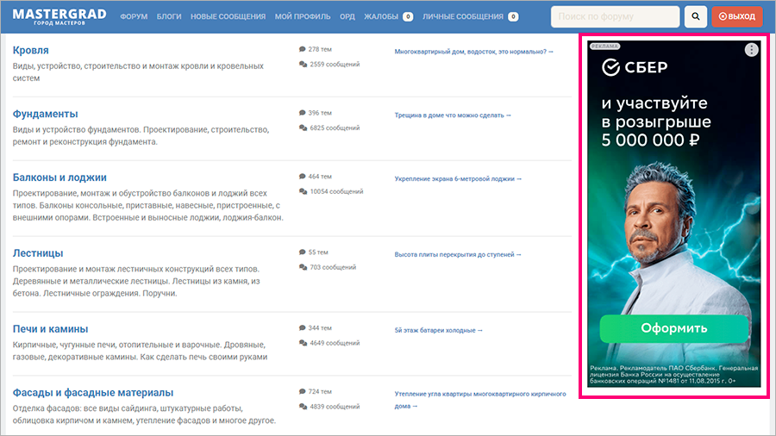Click the messages icon beside 2559 сообщений
This screenshot has width=776, height=436.
pos(303,65)
